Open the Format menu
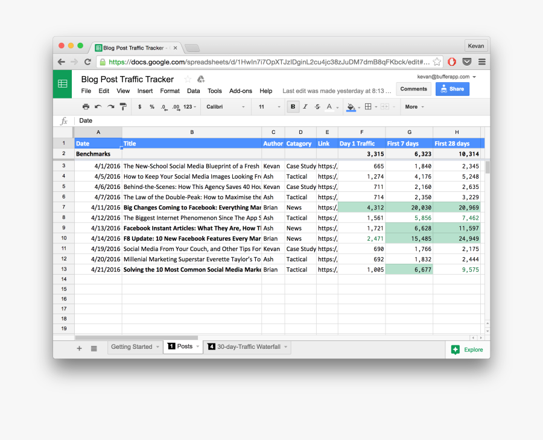The height and width of the screenshot is (440, 543). (170, 91)
